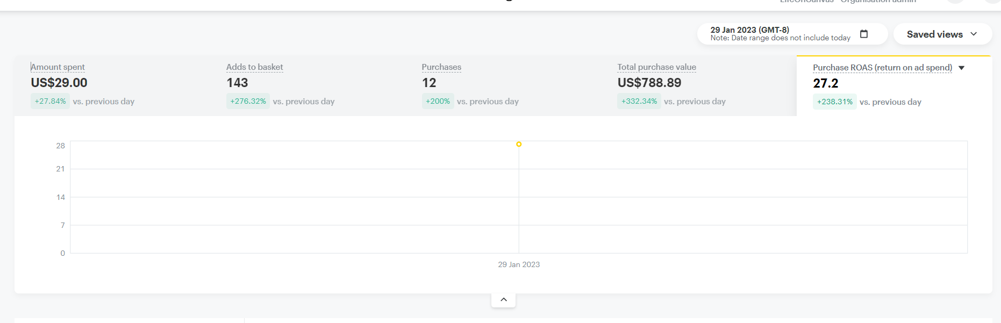Screen dimensions: 1001x323
Task: Click the Total purchase value label
Action: click(x=656, y=67)
